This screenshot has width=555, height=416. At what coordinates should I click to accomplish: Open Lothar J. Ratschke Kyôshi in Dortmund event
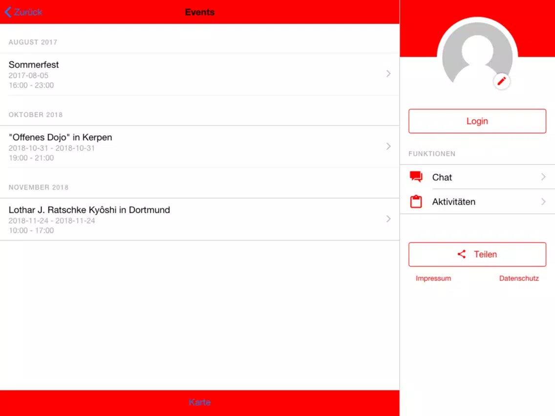point(200,219)
